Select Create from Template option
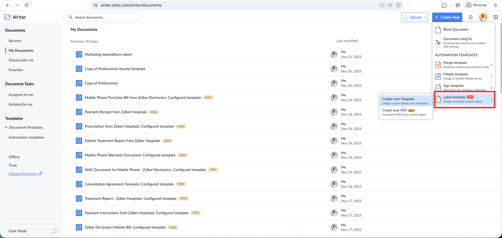This screenshot has height=238, width=502. pos(406,101)
